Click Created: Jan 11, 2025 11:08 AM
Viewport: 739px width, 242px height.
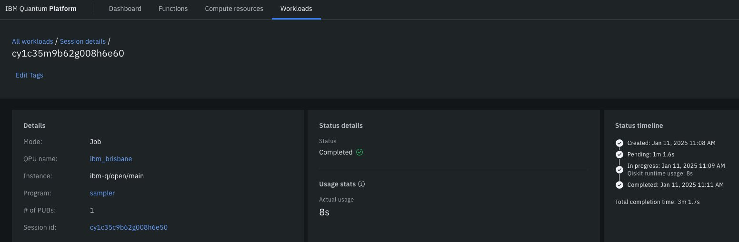[671, 143]
